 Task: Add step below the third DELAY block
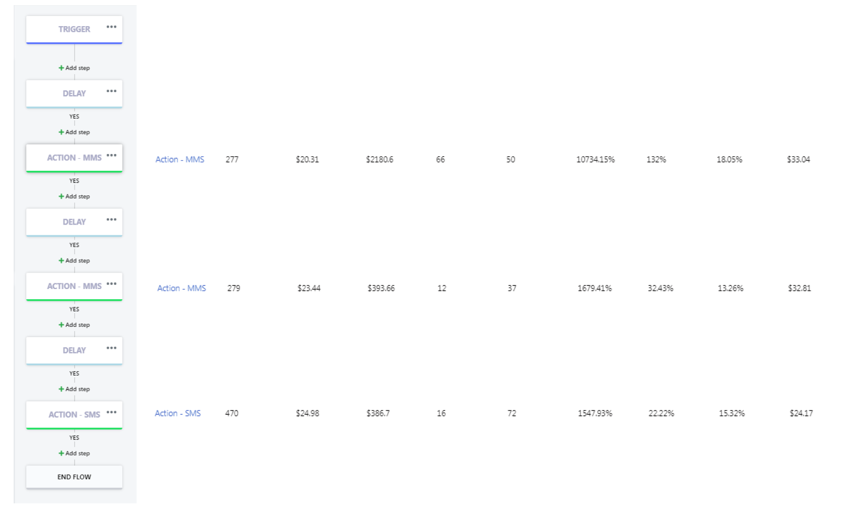point(74,389)
